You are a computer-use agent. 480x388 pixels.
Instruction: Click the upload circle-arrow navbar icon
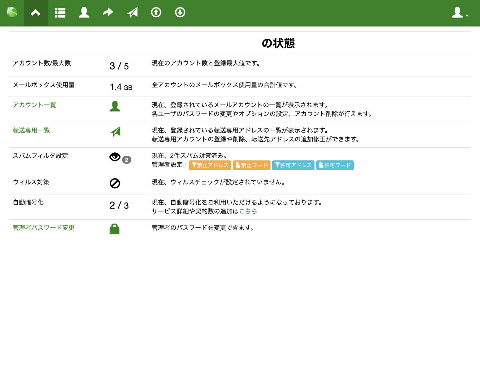pos(156,13)
